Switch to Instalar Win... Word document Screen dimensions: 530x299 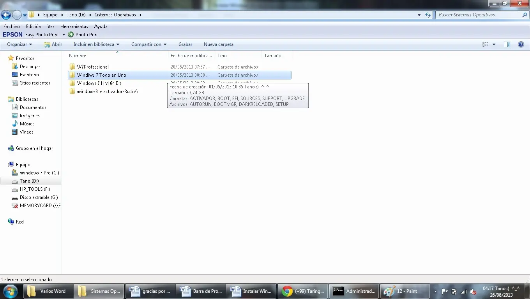[251, 291]
